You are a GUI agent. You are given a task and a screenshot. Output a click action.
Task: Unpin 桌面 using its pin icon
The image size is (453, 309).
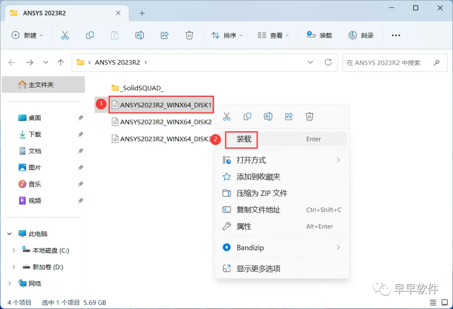pos(81,118)
